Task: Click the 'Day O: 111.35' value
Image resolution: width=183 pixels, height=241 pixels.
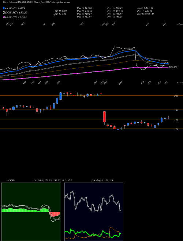Action: tap(84, 8)
